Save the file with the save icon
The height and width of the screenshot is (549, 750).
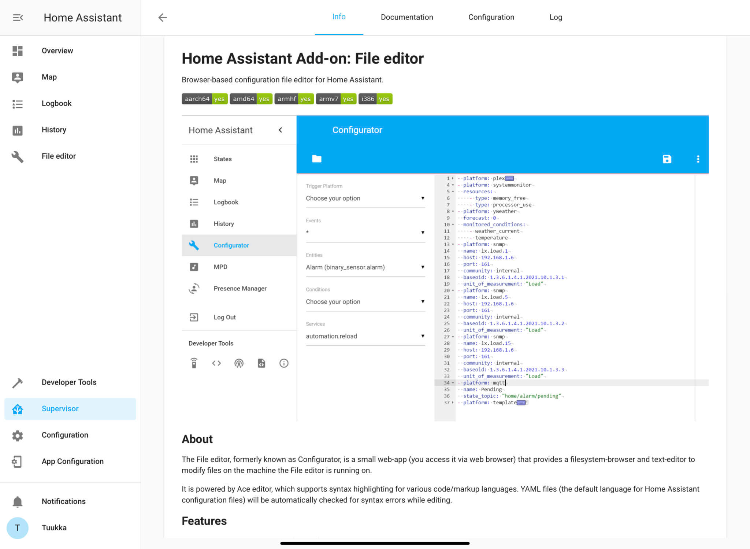pyautogui.click(x=667, y=159)
